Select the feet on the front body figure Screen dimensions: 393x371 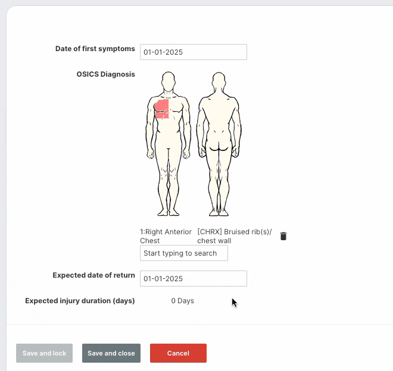[x=168, y=213]
